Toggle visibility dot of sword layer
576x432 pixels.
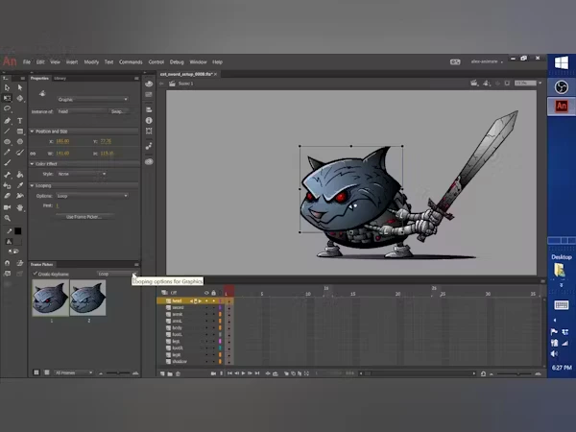tap(206, 307)
